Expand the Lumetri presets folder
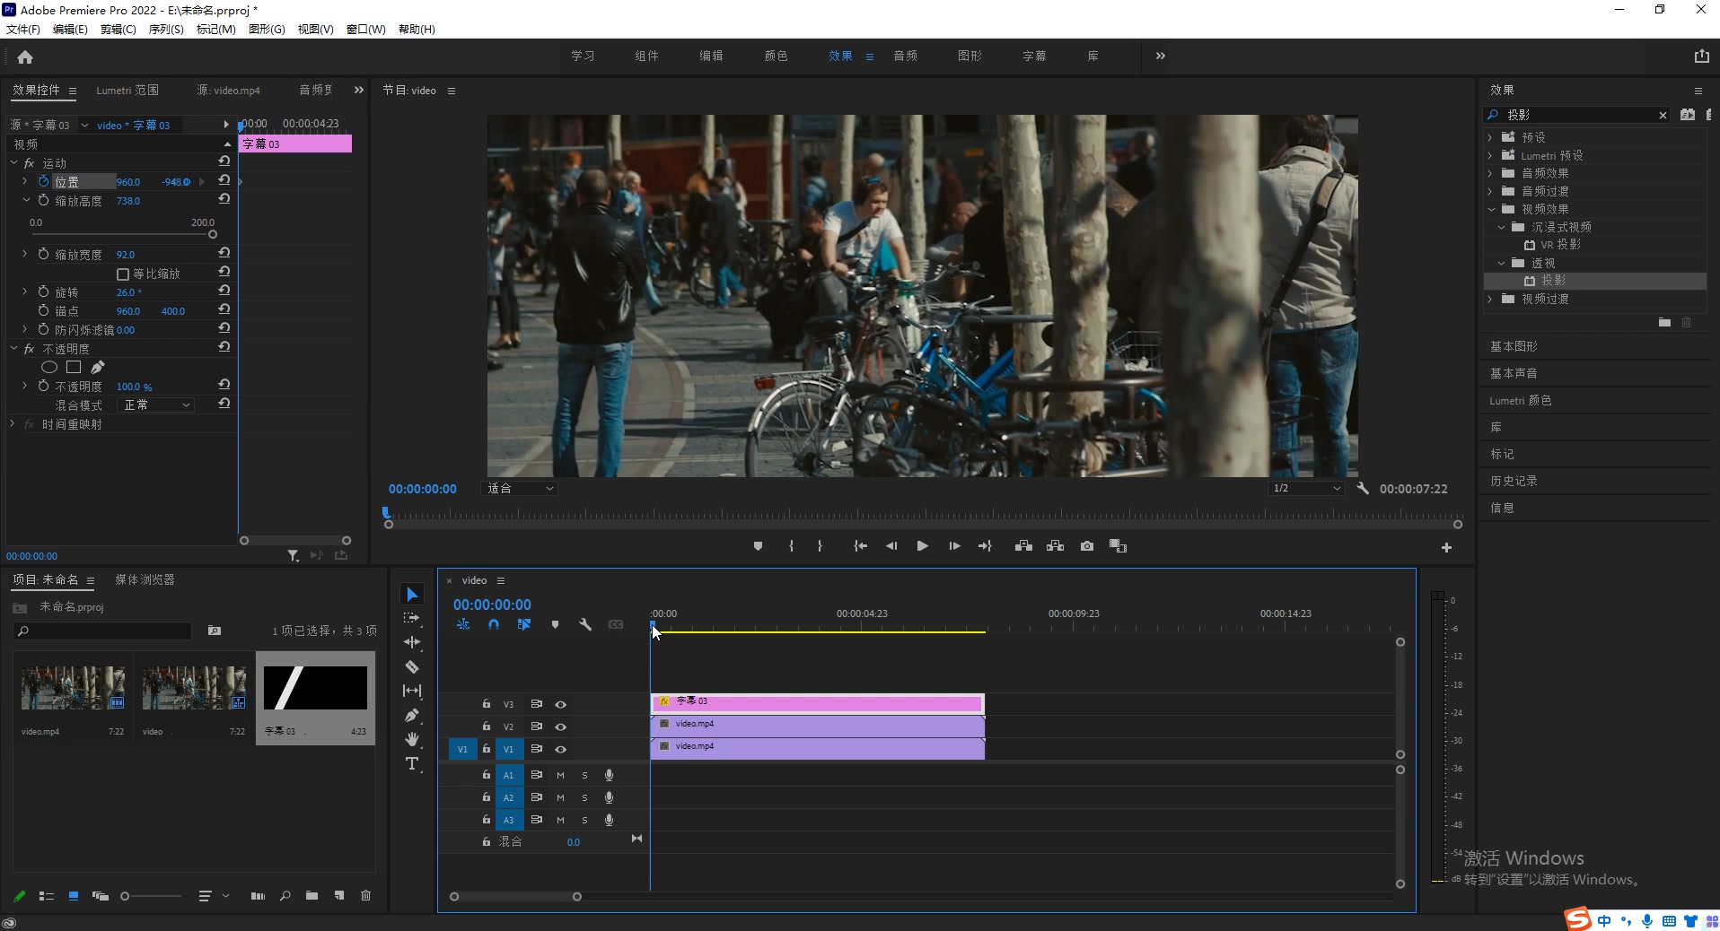 click(1490, 155)
